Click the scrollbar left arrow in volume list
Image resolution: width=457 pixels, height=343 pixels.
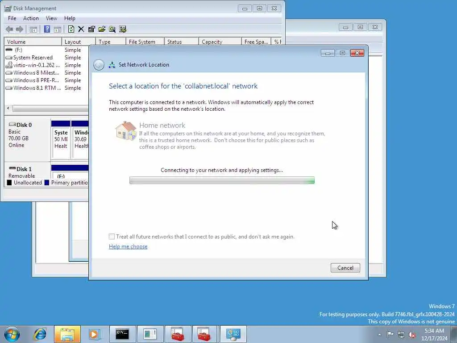(8, 109)
